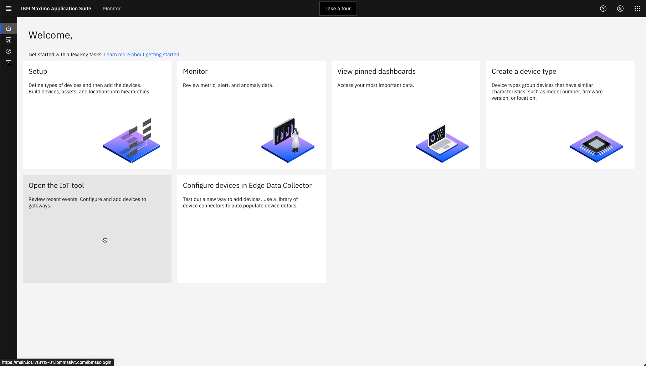Click the chip illustration on device type tile
Viewport: 646px width, 366px height.
(596, 146)
